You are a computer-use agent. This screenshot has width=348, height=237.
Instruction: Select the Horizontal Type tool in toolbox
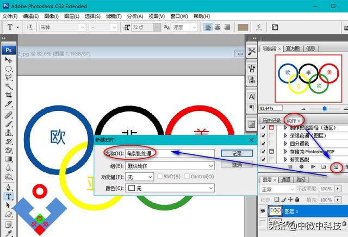click(x=9, y=196)
